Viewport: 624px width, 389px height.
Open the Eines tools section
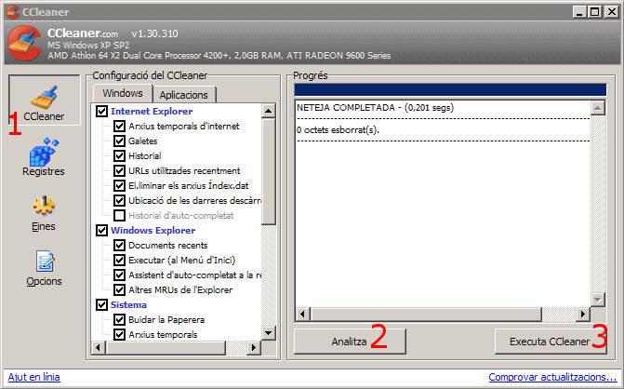coord(44,213)
